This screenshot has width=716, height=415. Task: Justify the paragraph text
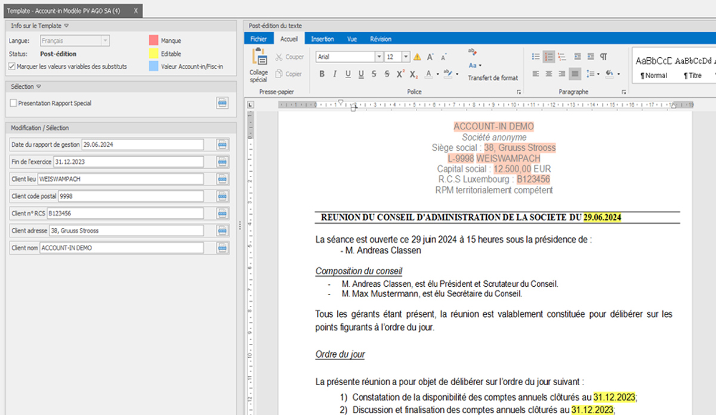[x=575, y=74]
